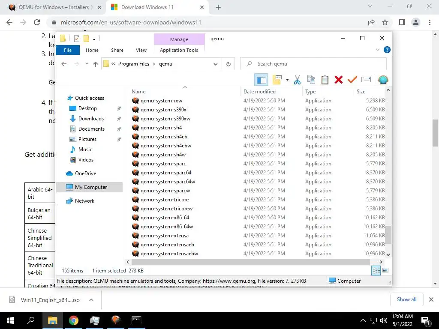Select qemu-system-xtensa in the list
Image resolution: width=439 pixels, height=329 pixels.
click(164, 236)
